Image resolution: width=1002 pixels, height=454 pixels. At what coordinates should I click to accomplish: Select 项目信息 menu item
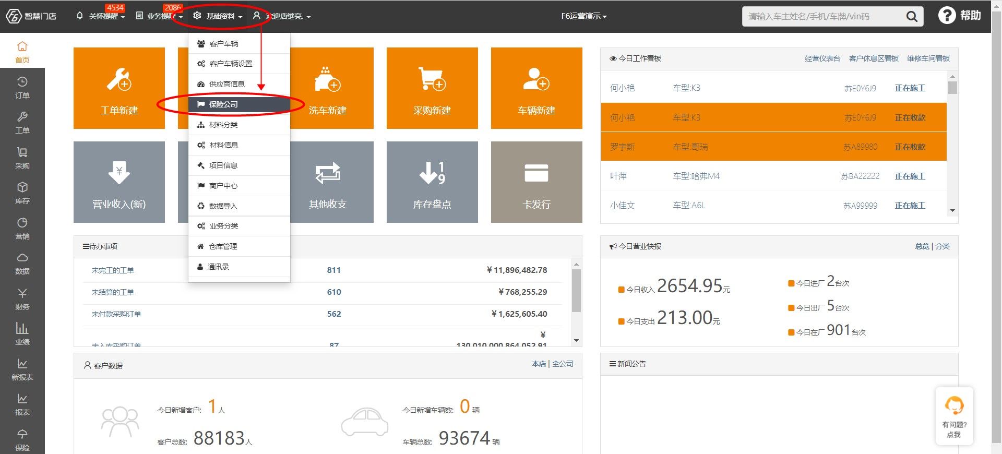pyautogui.click(x=239, y=165)
